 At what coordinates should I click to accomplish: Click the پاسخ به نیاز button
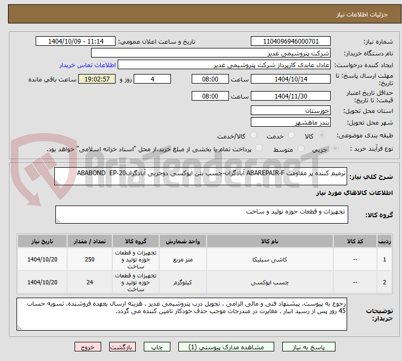click(x=309, y=347)
